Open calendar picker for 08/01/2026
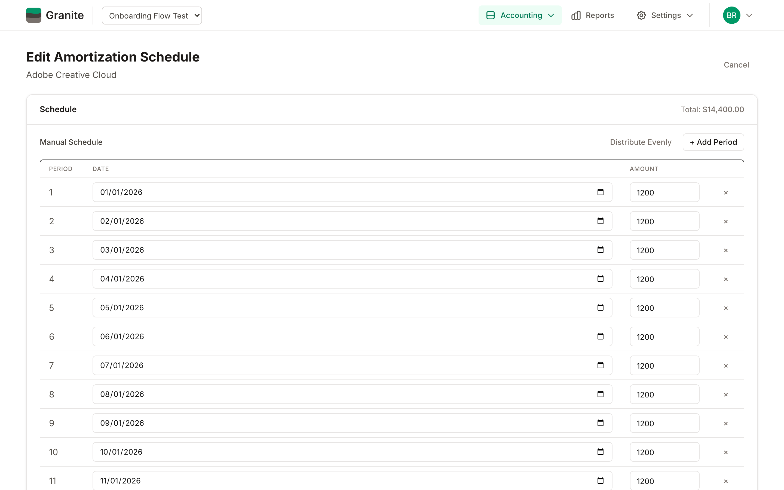The height and width of the screenshot is (490, 784). pyautogui.click(x=600, y=394)
